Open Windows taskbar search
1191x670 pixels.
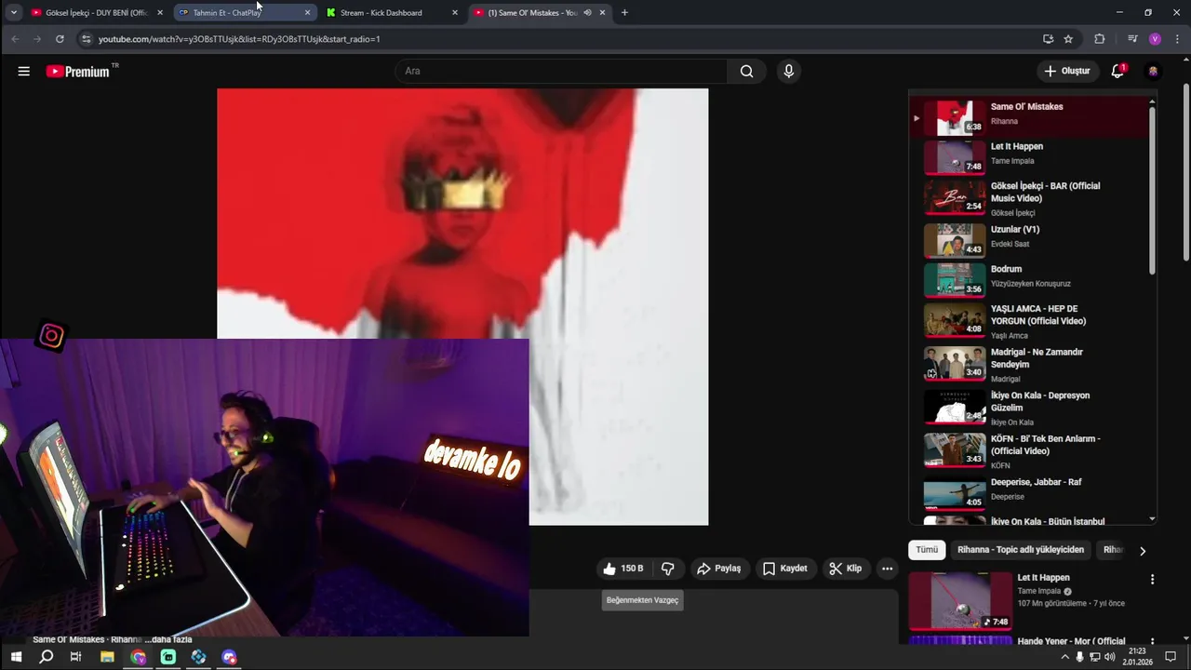tap(46, 657)
